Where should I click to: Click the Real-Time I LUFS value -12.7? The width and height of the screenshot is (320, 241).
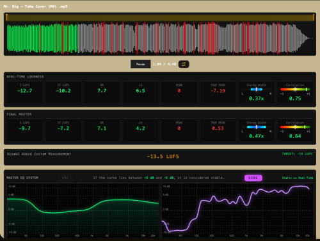tap(24, 91)
